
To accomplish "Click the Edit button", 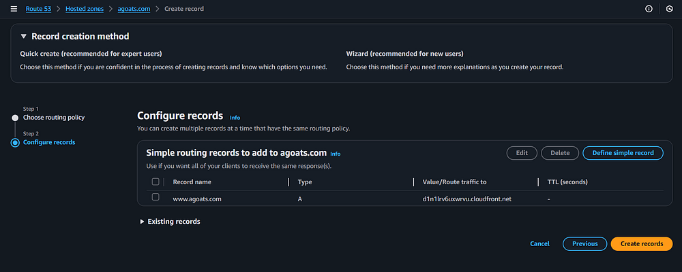I will click(522, 153).
